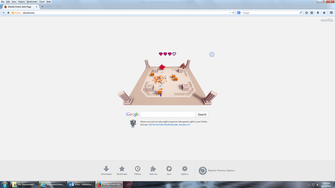Select the Mozilla Firefox Start Page tab
This screenshot has width=335, height=188.
coord(21,7)
